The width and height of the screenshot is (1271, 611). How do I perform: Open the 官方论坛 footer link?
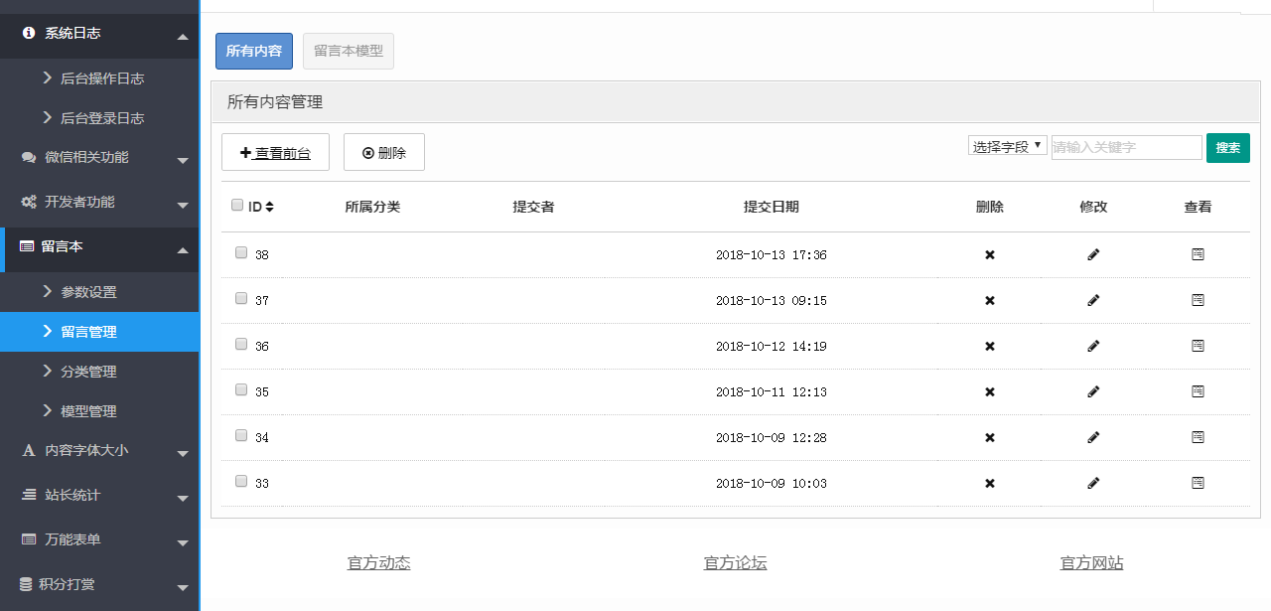(x=735, y=563)
